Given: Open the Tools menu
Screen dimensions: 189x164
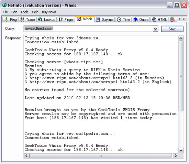Looking at the screenshot, I should click(24, 12).
